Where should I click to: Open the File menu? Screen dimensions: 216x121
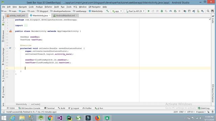pos(4,7)
